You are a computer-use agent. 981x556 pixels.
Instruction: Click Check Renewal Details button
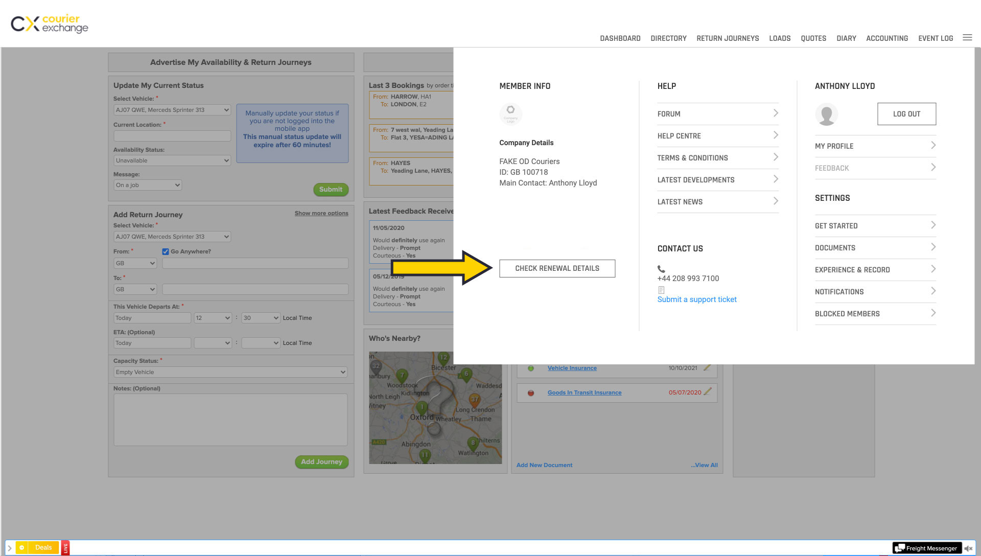557,268
